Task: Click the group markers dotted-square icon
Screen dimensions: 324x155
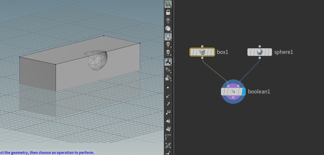Action: tap(168, 145)
